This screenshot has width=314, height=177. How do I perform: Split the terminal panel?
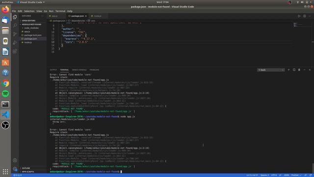click(x=294, y=70)
